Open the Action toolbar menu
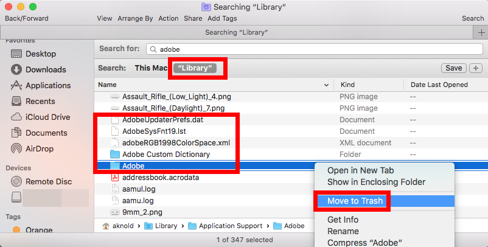488x247 pixels. [x=169, y=18]
